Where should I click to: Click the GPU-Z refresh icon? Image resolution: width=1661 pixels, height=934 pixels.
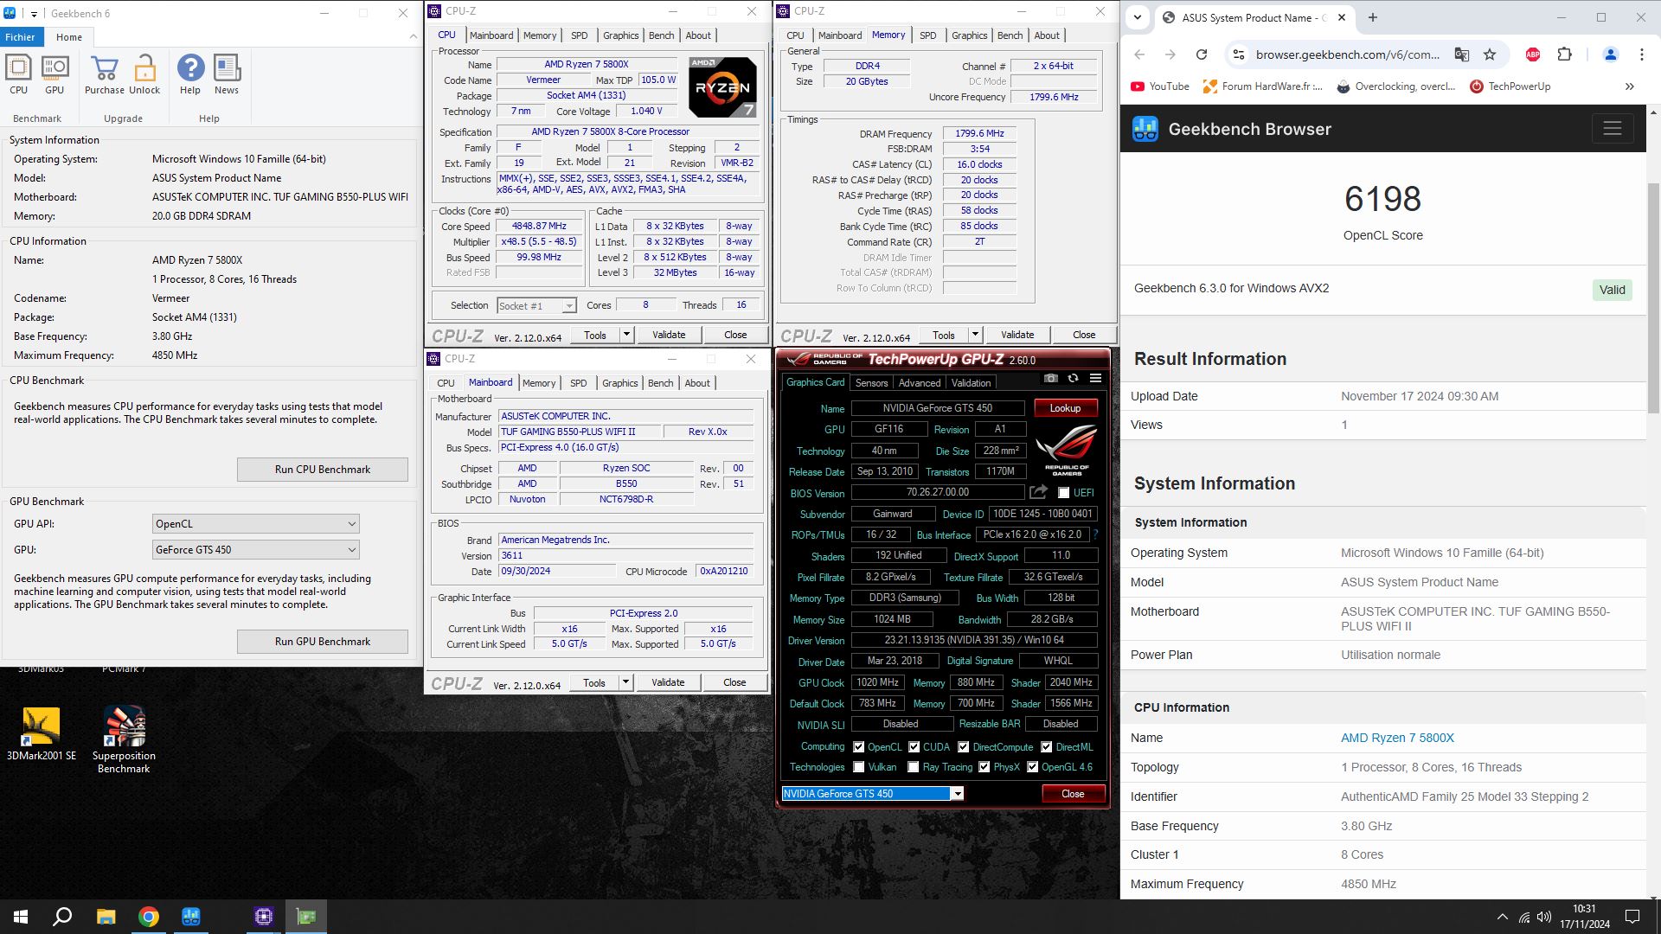(1073, 379)
